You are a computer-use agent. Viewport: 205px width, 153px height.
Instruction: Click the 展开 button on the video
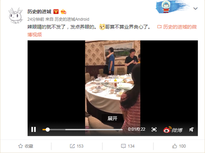click(113, 118)
